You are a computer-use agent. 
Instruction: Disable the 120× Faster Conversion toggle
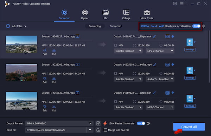[x=141, y=123]
